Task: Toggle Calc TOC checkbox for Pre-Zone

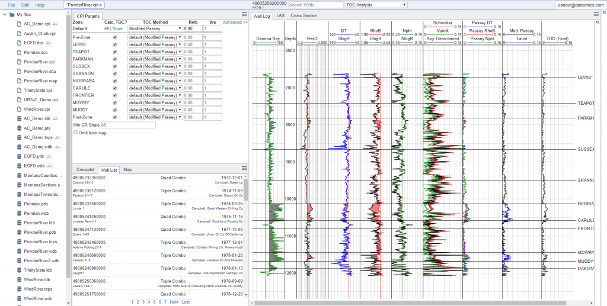Action: click(x=114, y=37)
